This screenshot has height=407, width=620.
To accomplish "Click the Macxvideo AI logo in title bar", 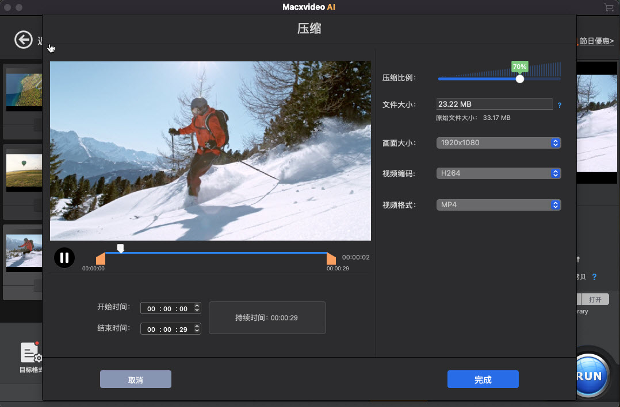I will tap(309, 7).
